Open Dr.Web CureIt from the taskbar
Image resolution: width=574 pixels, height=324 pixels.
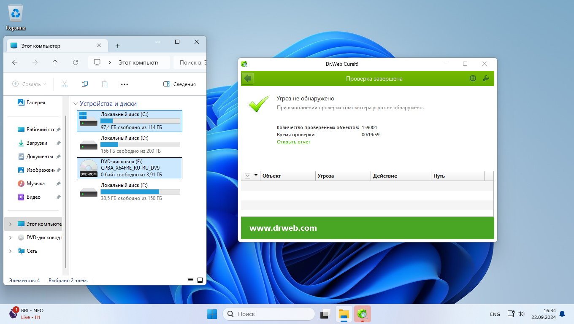[362, 314]
